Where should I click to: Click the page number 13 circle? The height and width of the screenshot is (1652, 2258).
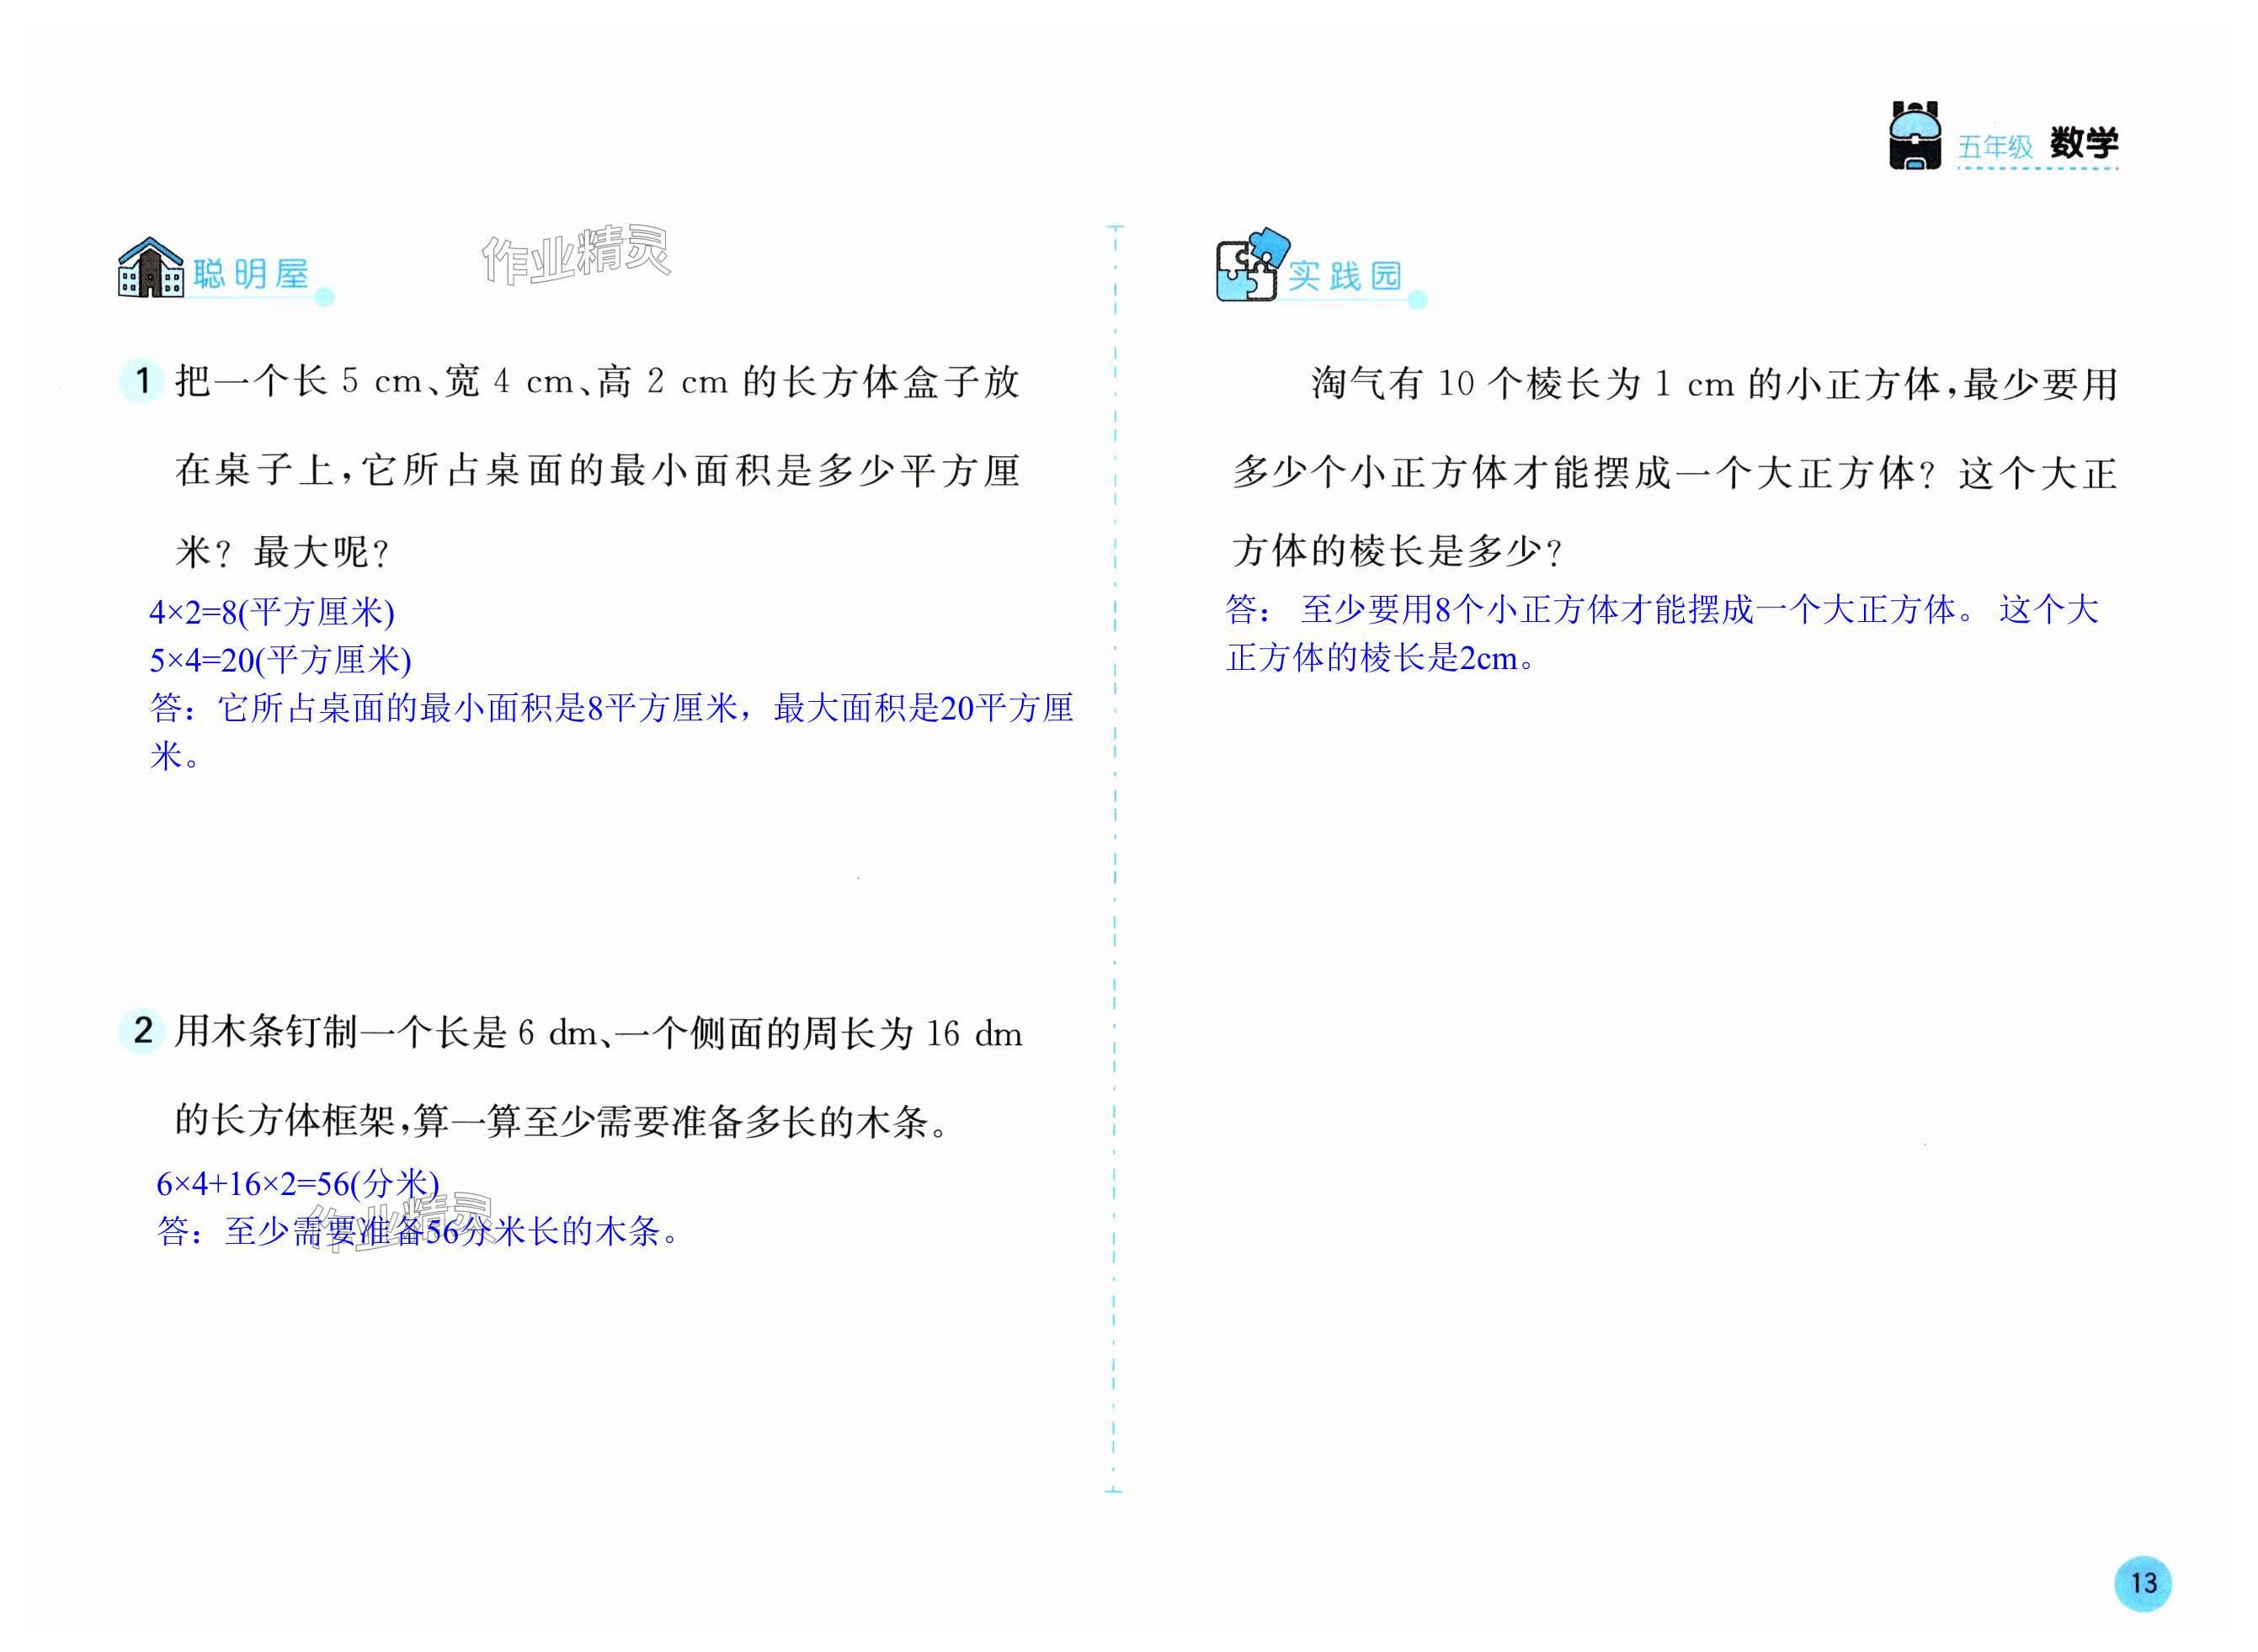pyautogui.click(x=2143, y=1583)
